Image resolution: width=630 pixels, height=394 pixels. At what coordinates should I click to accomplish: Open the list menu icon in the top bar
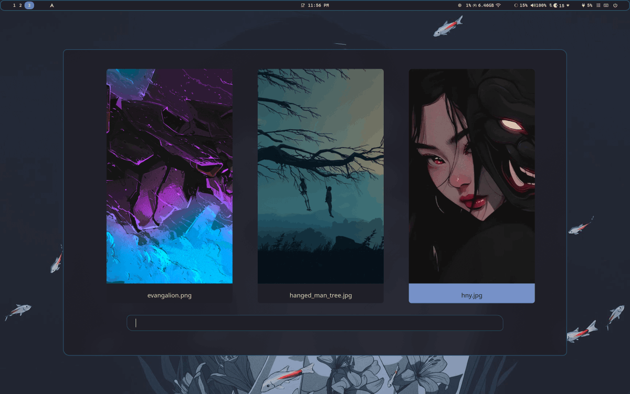coord(598,5)
